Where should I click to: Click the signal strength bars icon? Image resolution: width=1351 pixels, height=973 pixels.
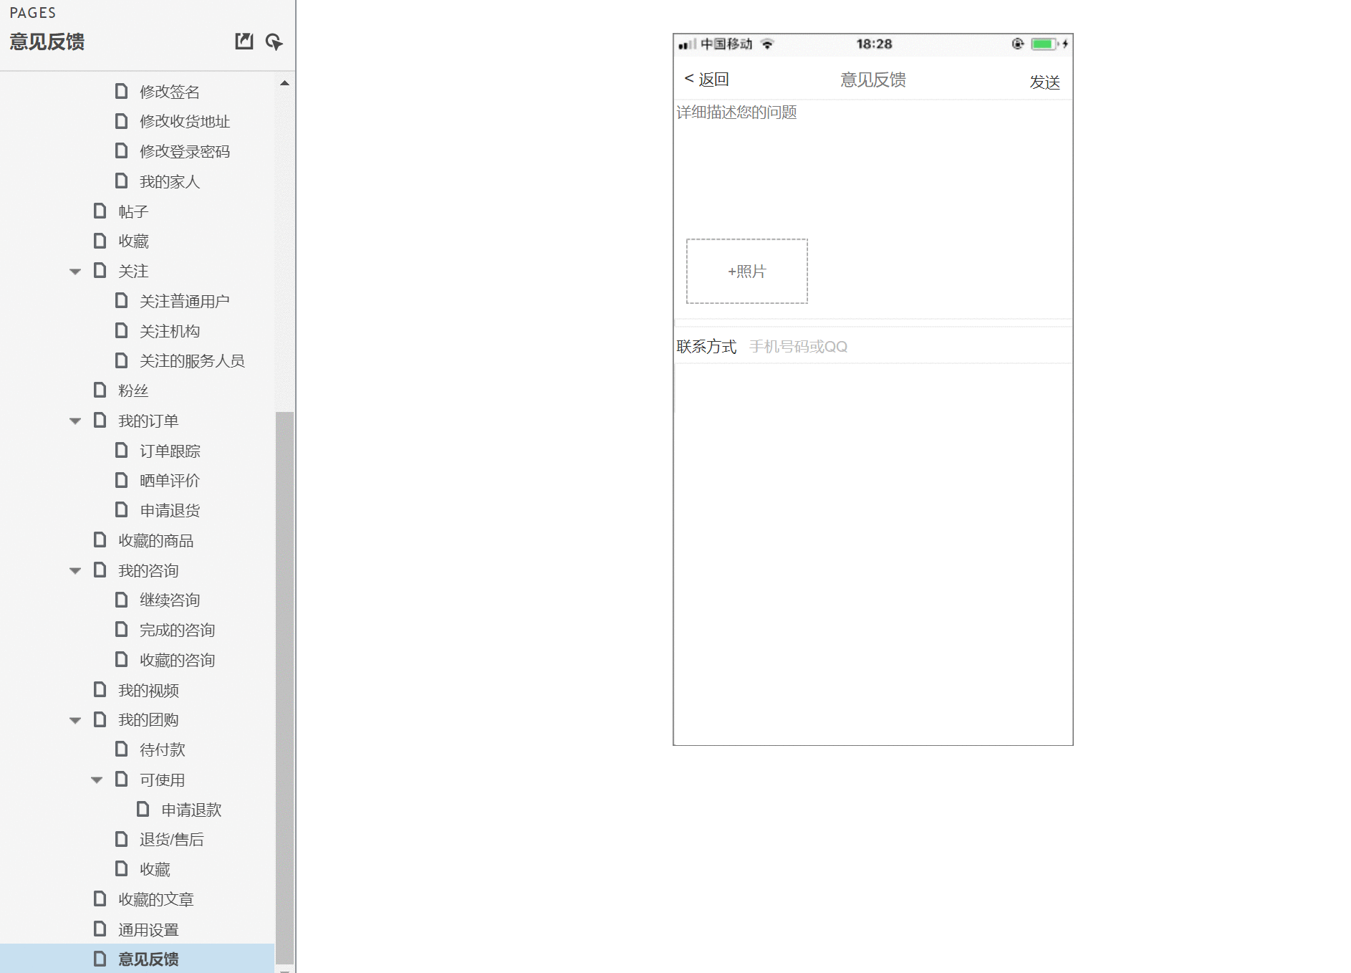tap(687, 44)
